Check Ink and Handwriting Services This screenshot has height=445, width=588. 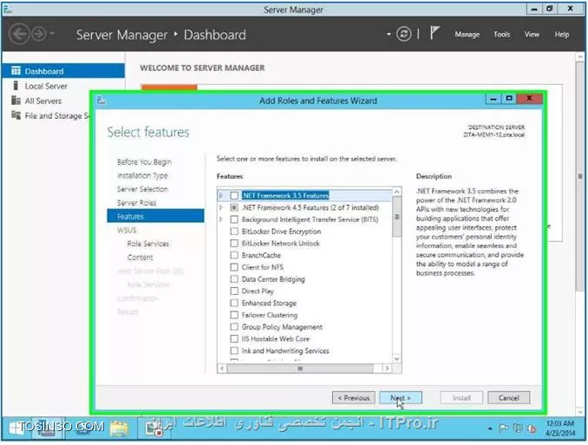234,350
